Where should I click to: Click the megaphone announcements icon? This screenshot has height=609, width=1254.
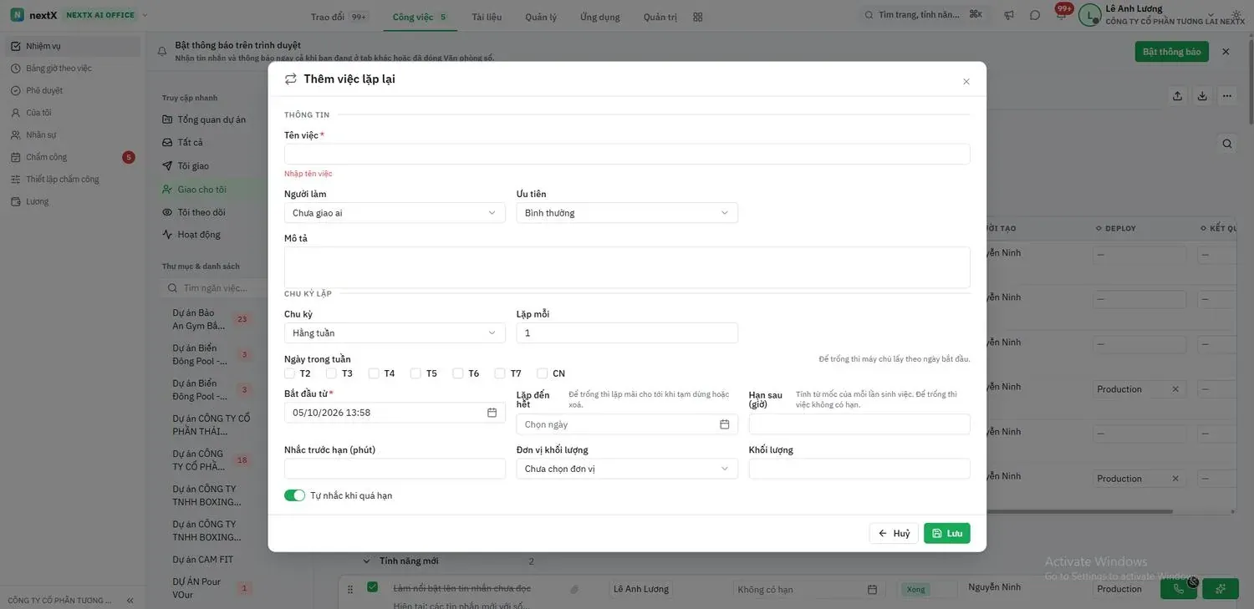(x=1009, y=15)
